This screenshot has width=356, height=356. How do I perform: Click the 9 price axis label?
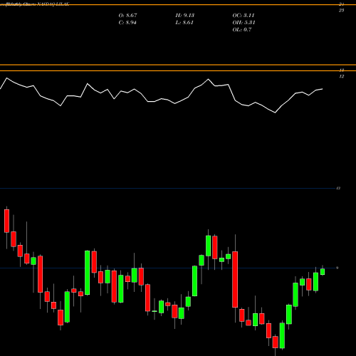[x=337, y=268]
